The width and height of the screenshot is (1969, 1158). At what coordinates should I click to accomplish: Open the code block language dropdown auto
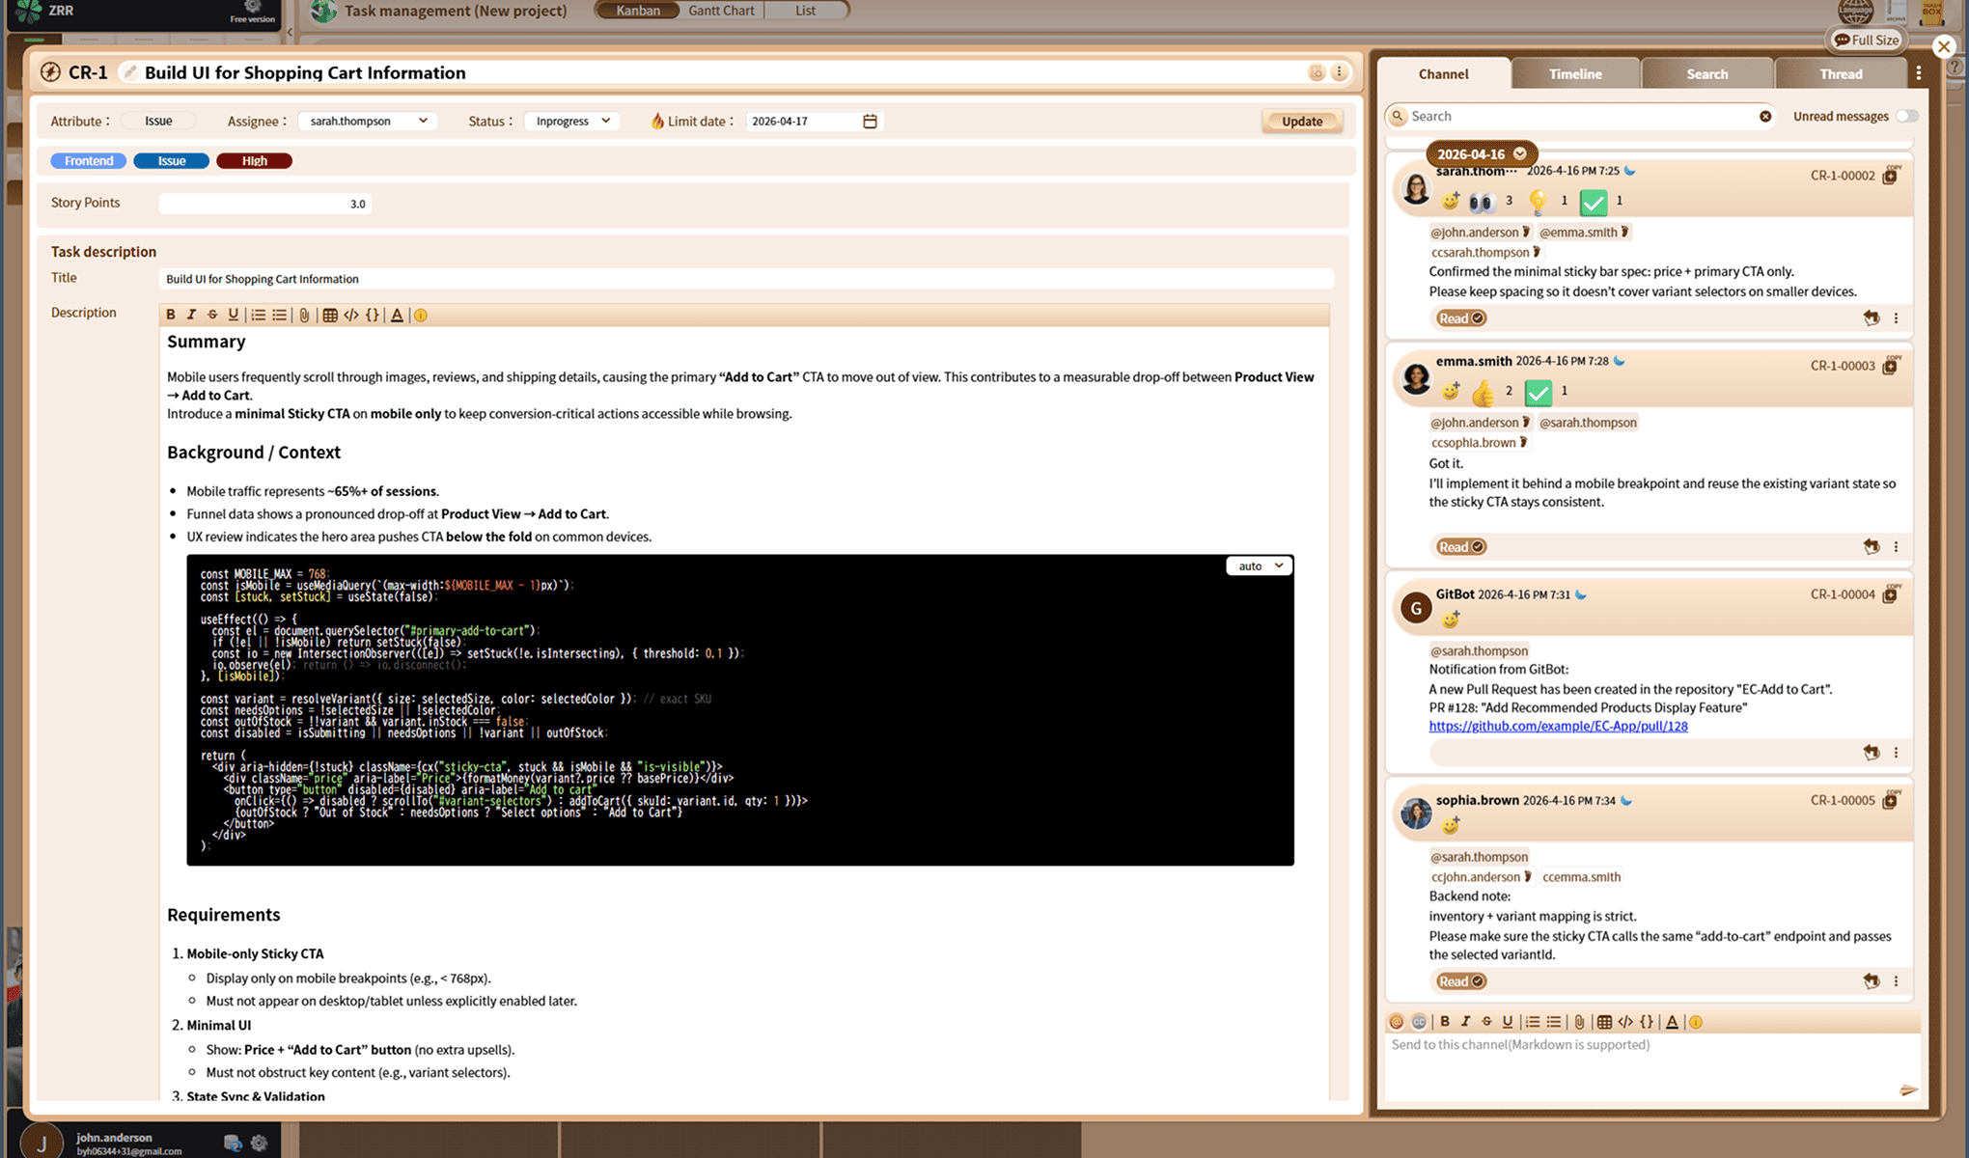click(1260, 565)
